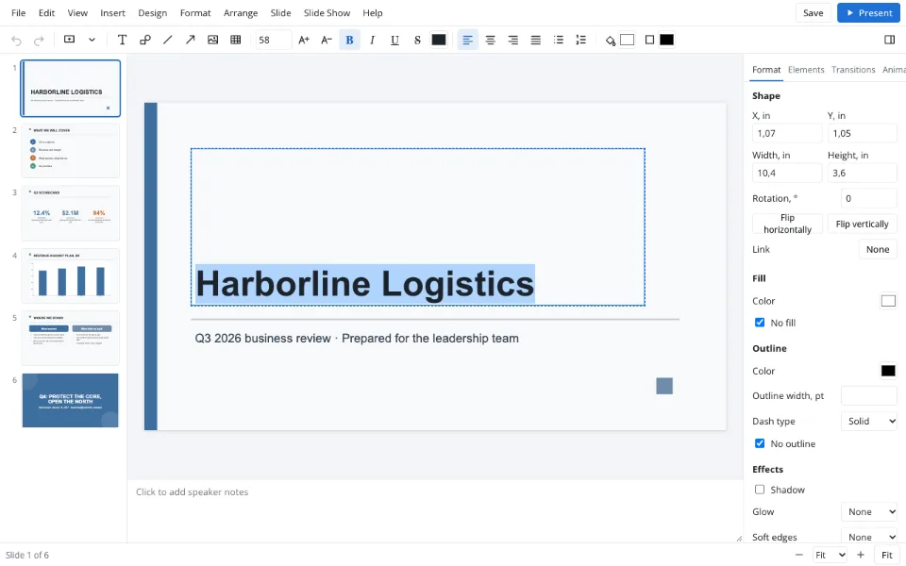Open the Glow dropdown
The height and width of the screenshot is (566, 906).
(869, 511)
